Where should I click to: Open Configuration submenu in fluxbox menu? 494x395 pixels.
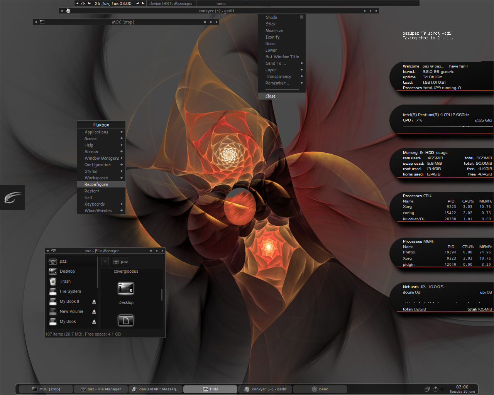tap(101, 165)
